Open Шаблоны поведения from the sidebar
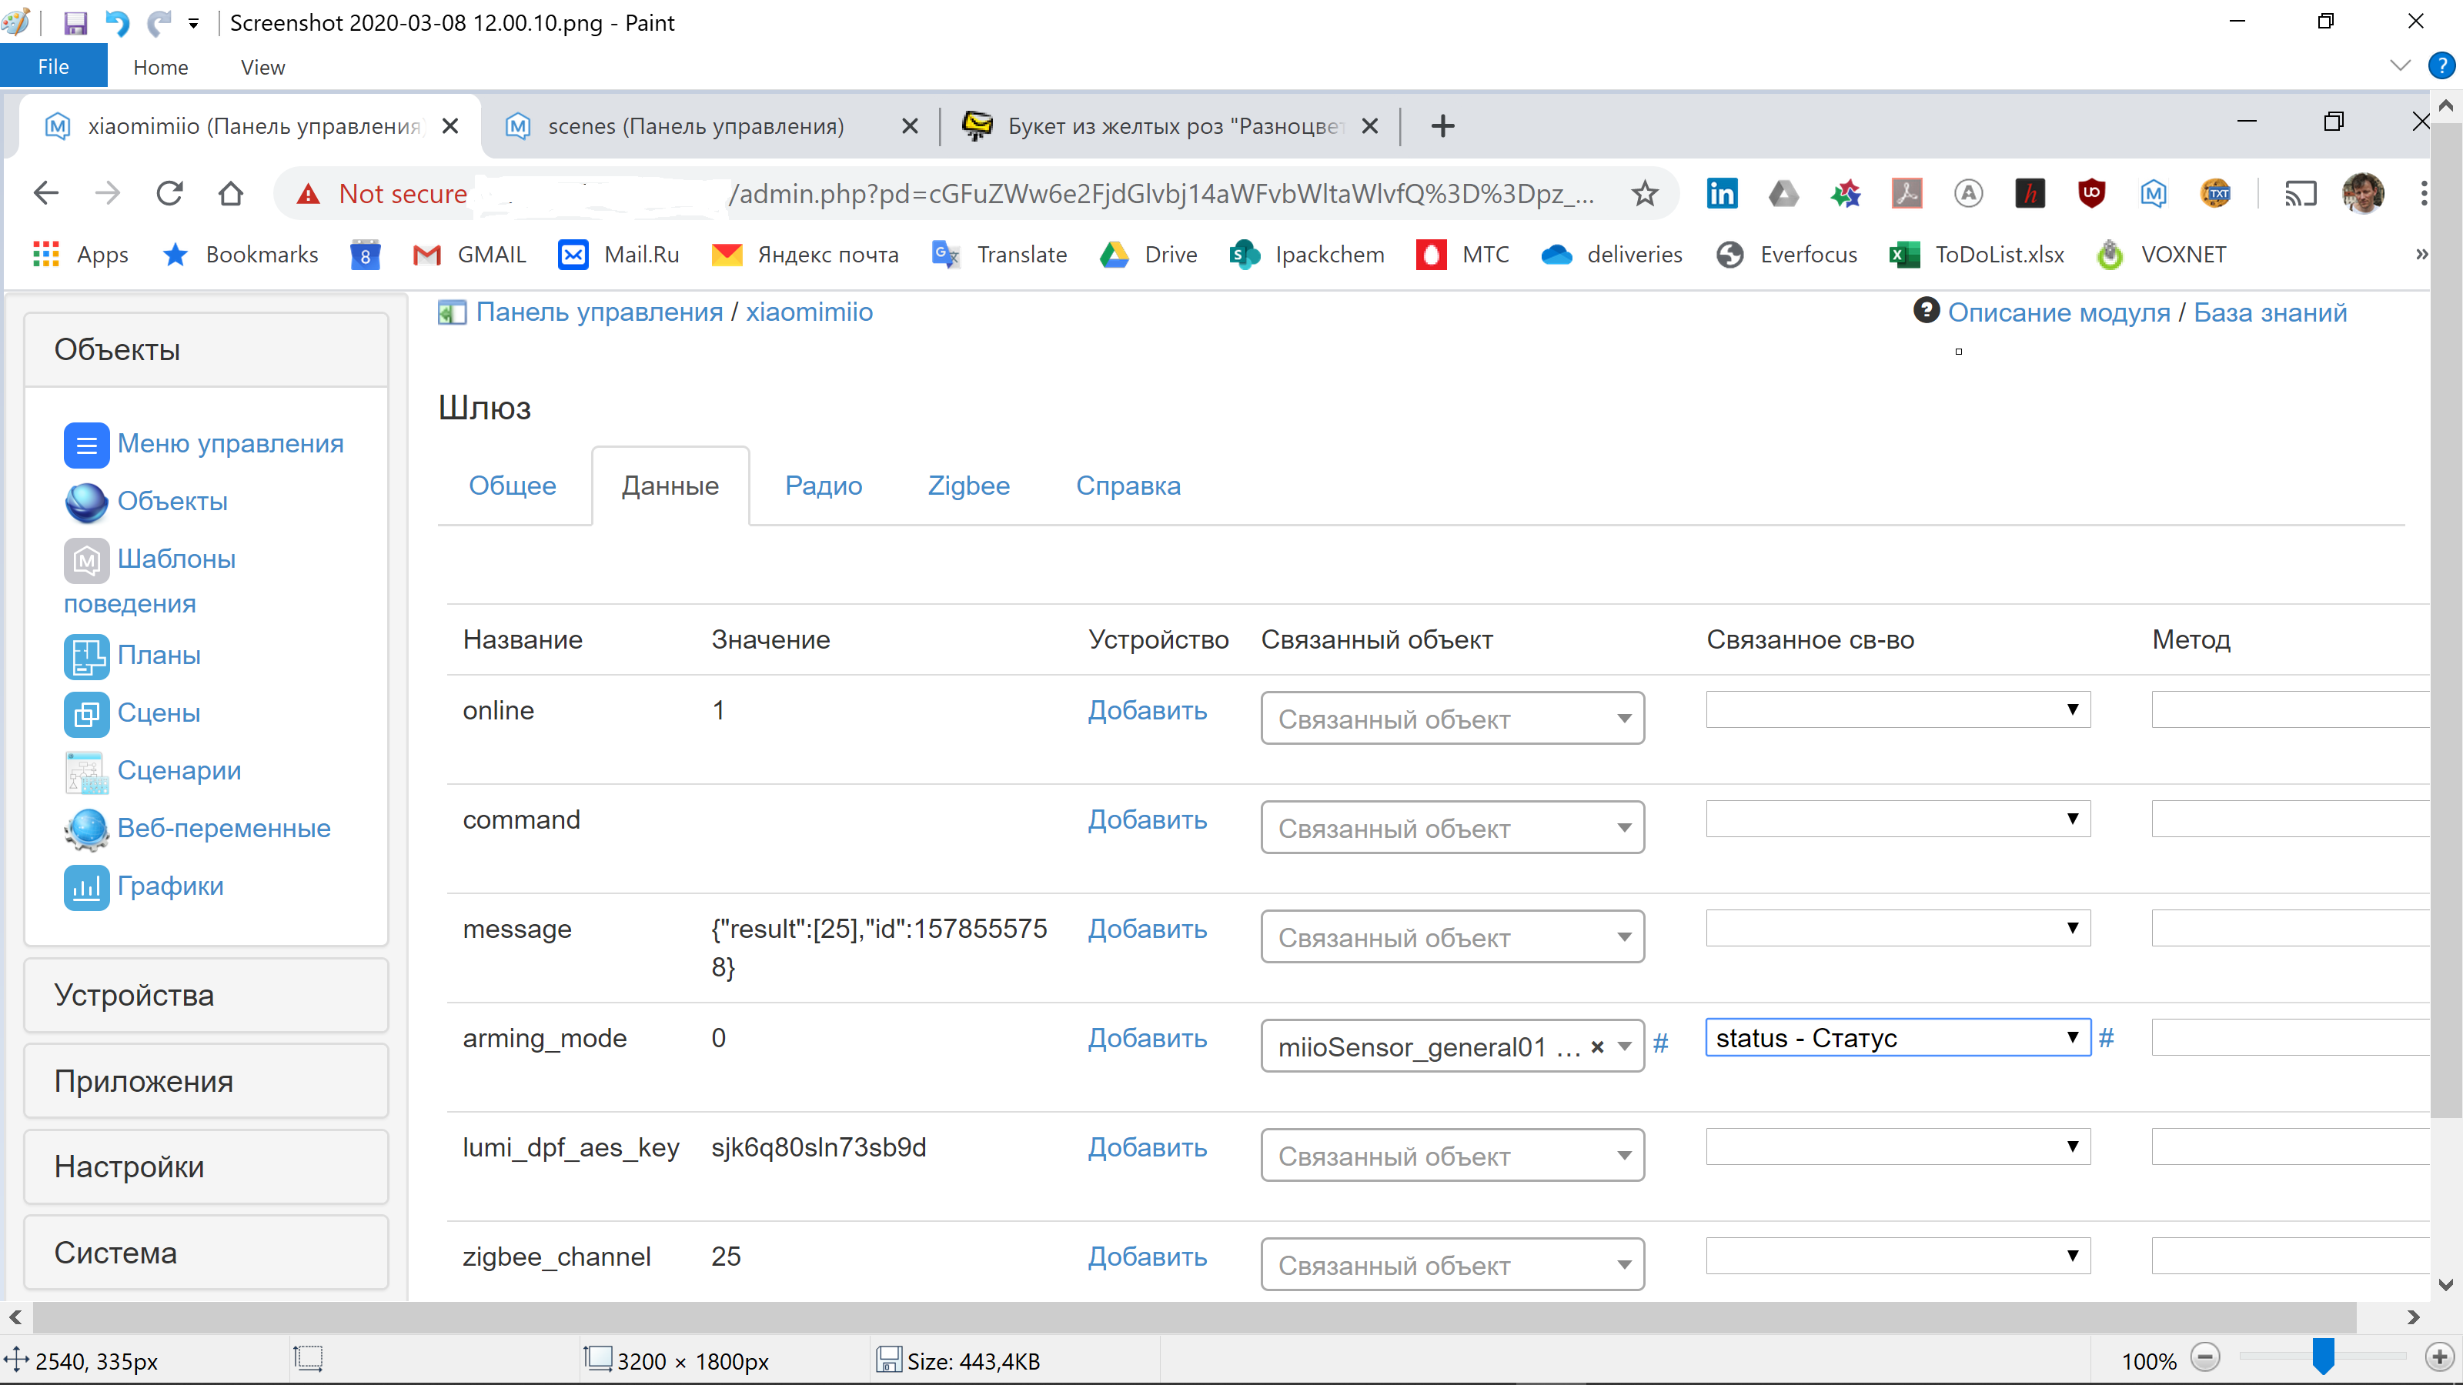This screenshot has width=2463, height=1385. (177, 559)
